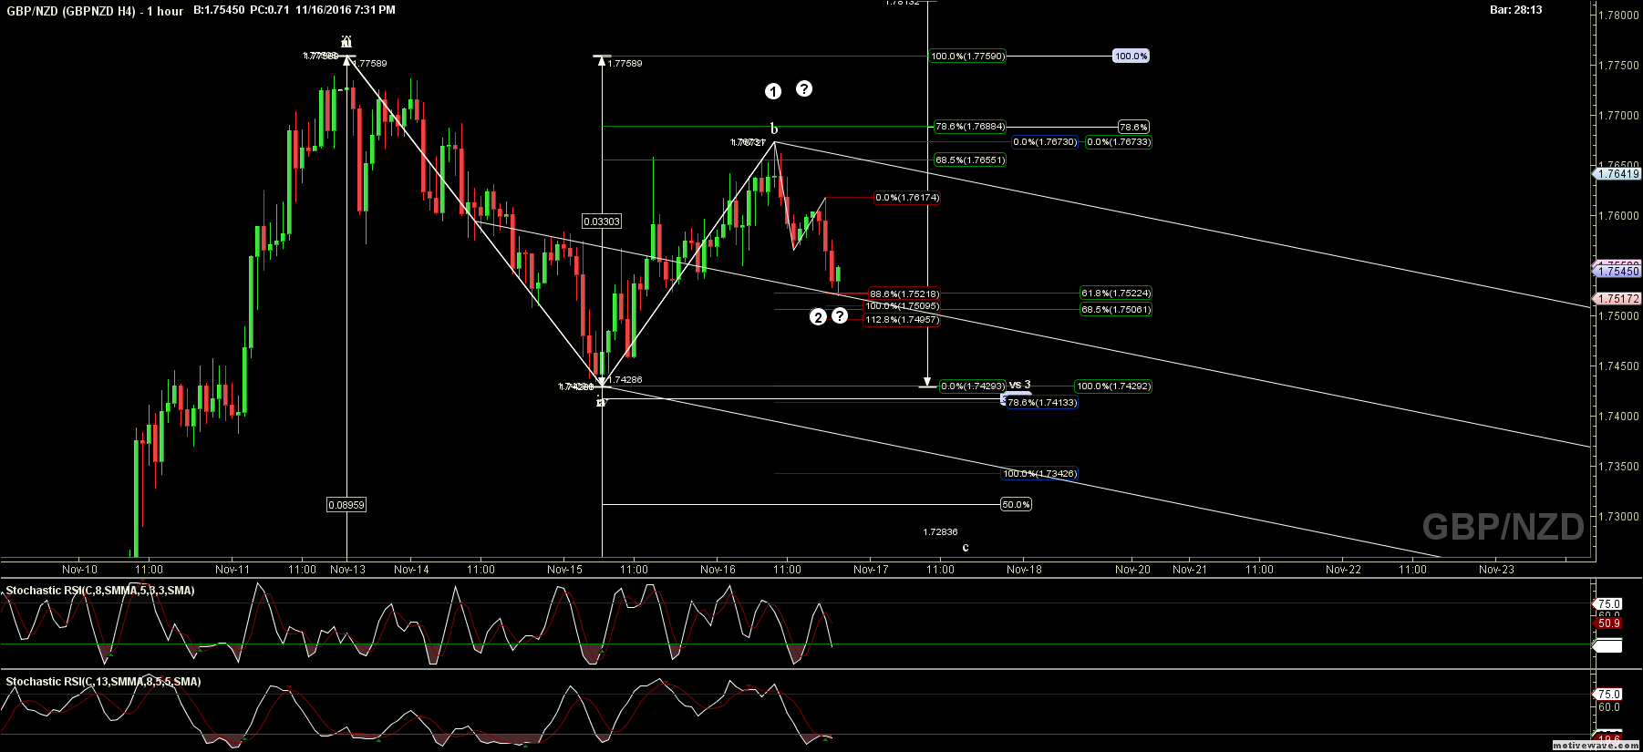
Task: Click the blue 78.6%(1.74133) label
Action: coord(1042,403)
